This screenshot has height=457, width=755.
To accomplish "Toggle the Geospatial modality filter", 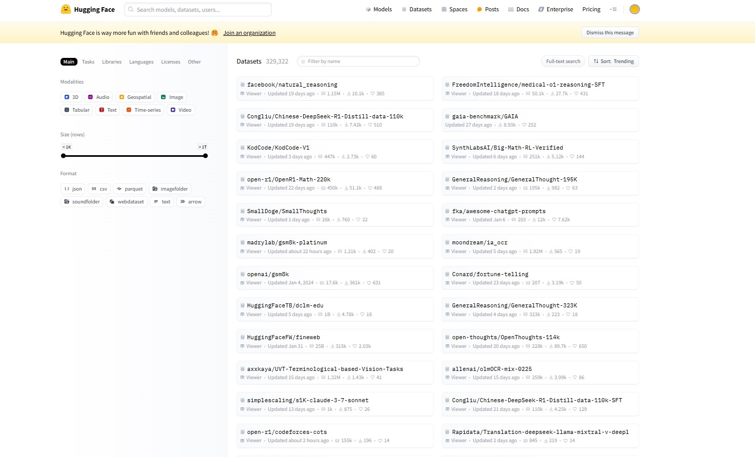I will click(135, 97).
